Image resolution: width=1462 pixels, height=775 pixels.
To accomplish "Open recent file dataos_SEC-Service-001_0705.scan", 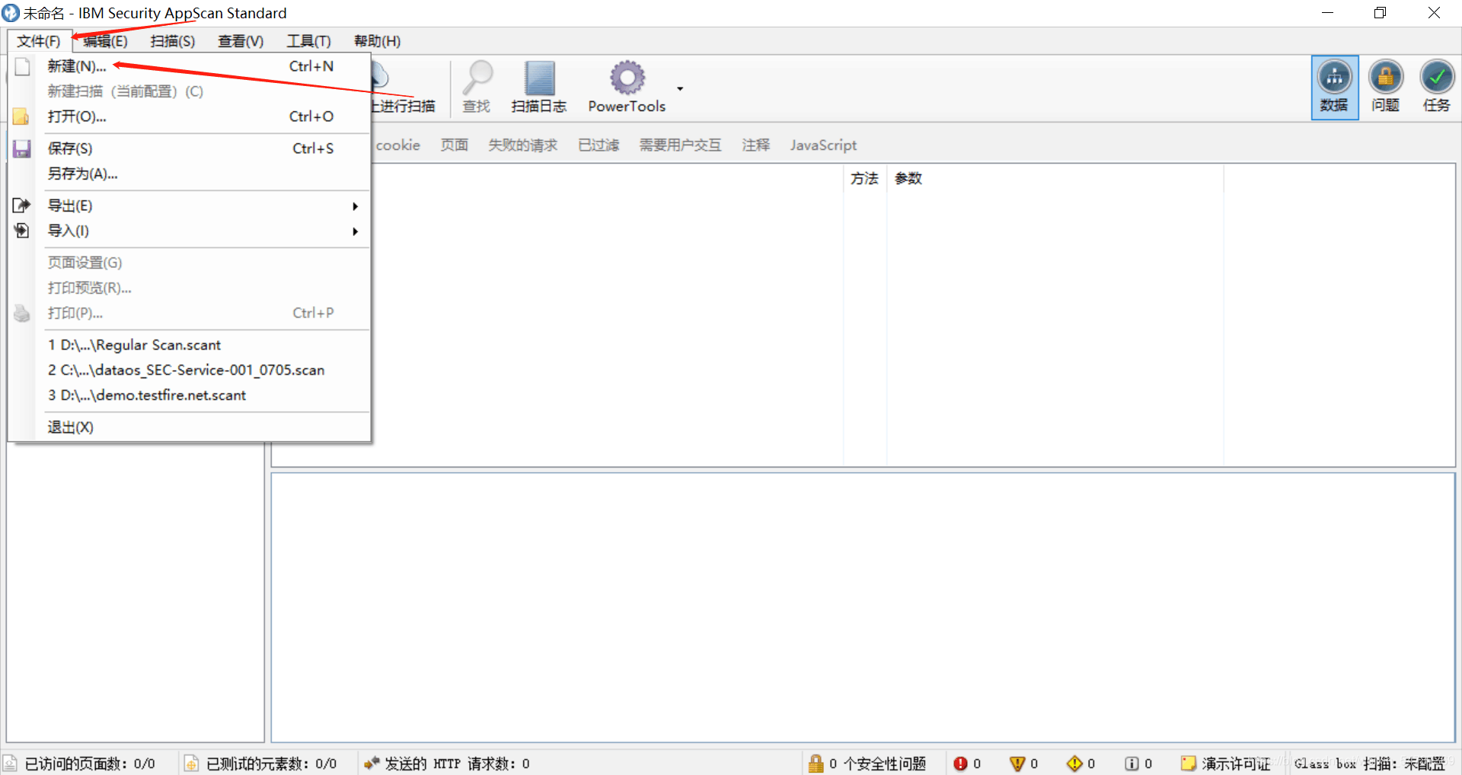I will tap(190, 370).
